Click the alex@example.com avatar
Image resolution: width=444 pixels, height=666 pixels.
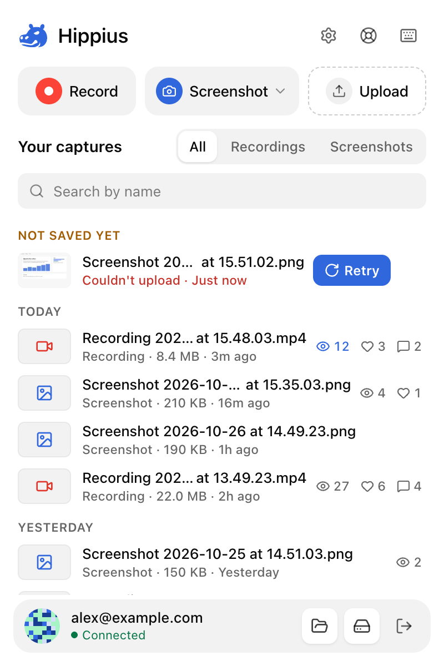click(x=42, y=626)
